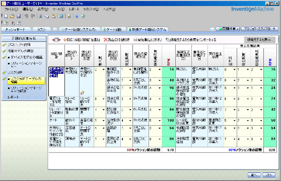Select the highlighted risk analysis table step
The height and width of the screenshot is (181, 281).
click(x=26, y=80)
